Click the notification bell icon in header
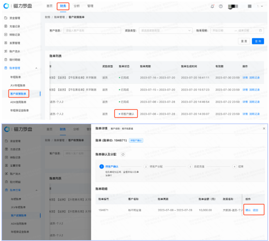This screenshot has height=241, width=269. coord(213,6)
